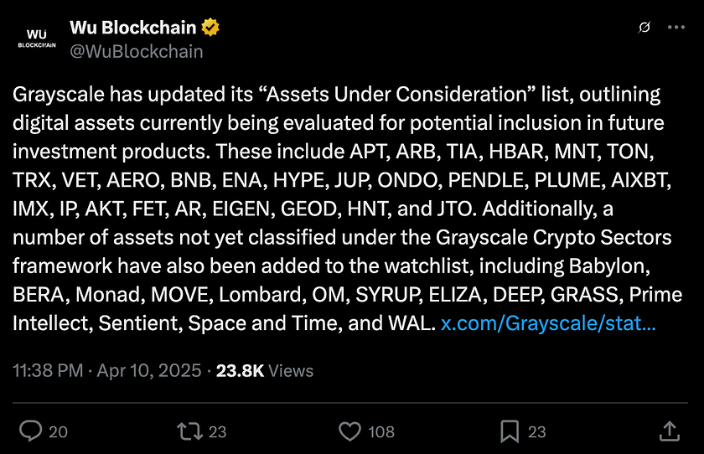Toggle the bookmark icon

pos(510,431)
